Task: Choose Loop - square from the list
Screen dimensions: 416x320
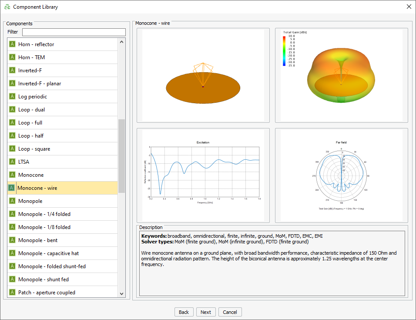Action: tap(34, 149)
